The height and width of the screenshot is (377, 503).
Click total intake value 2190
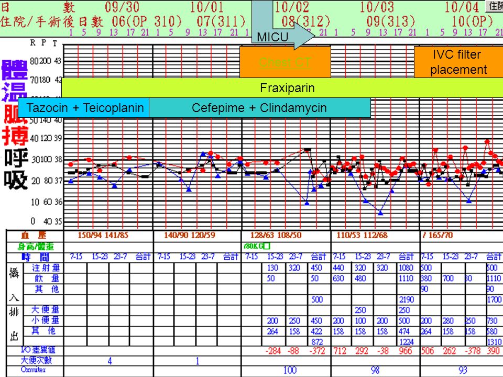pos(406,300)
